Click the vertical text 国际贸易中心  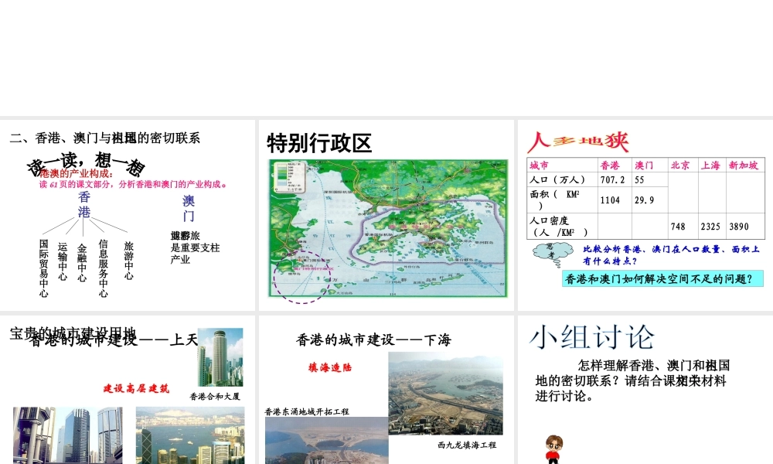44,268
